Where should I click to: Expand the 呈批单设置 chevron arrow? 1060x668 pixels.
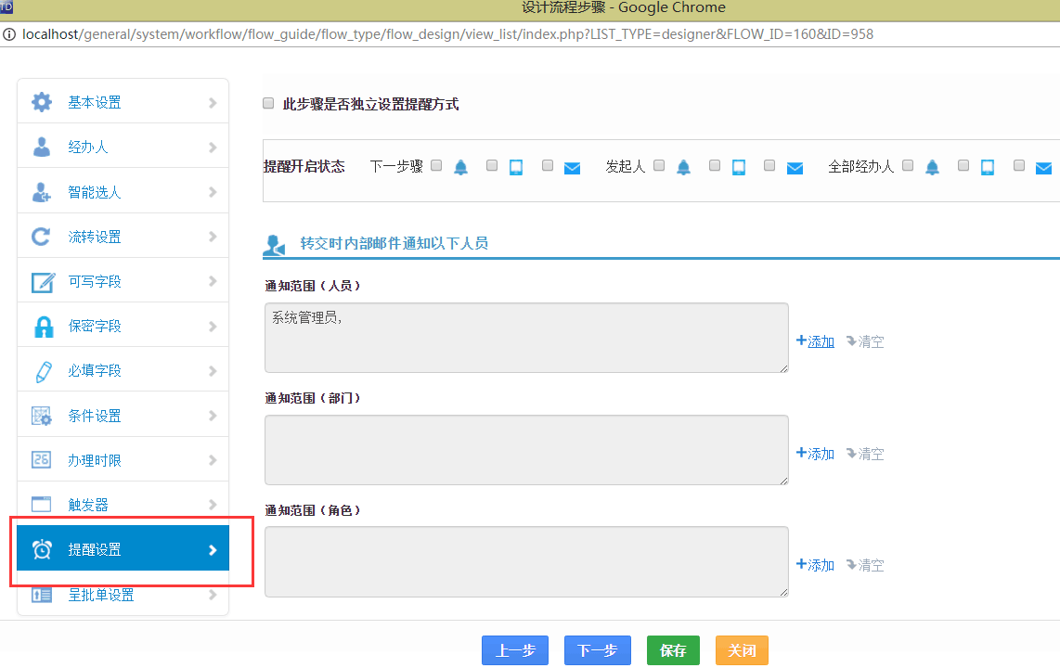click(213, 595)
